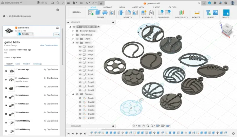Click the Editable button for game balls
Viewport: 237px width, 137px height.
26,34
